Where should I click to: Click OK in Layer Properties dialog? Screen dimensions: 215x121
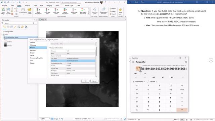pyautogui.click(x=85, y=81)
